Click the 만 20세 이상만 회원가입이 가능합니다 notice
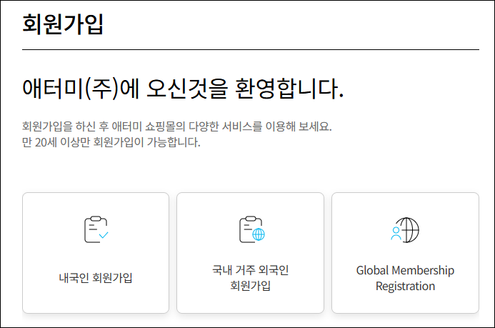The width and height of the screenshot is (495, 328). click(x=111, y=142)
